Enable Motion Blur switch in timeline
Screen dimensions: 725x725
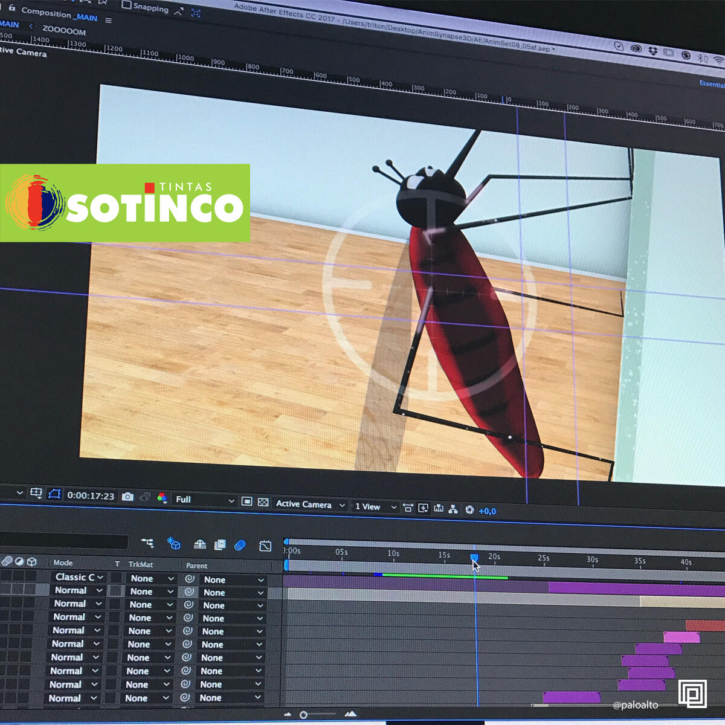(x=240, y=545)
